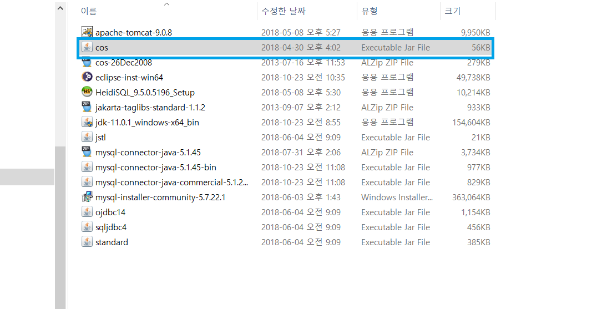Image resolution: width=597 pixels, height=309 pixels.
Task: Click the 363,064KB size value
Action: 471,197
